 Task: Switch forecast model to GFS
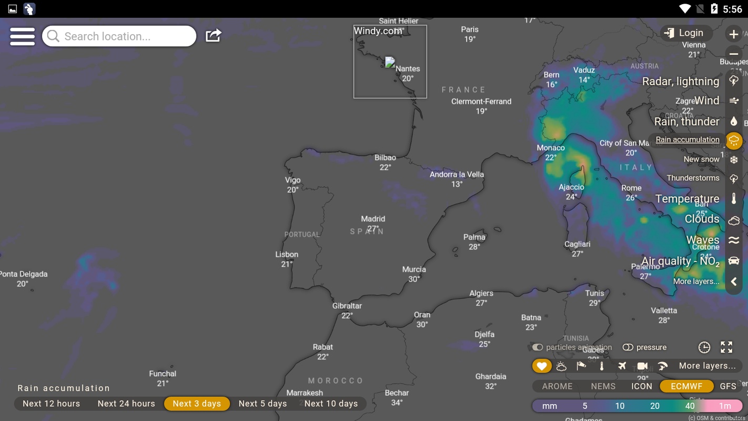[728, 386]
